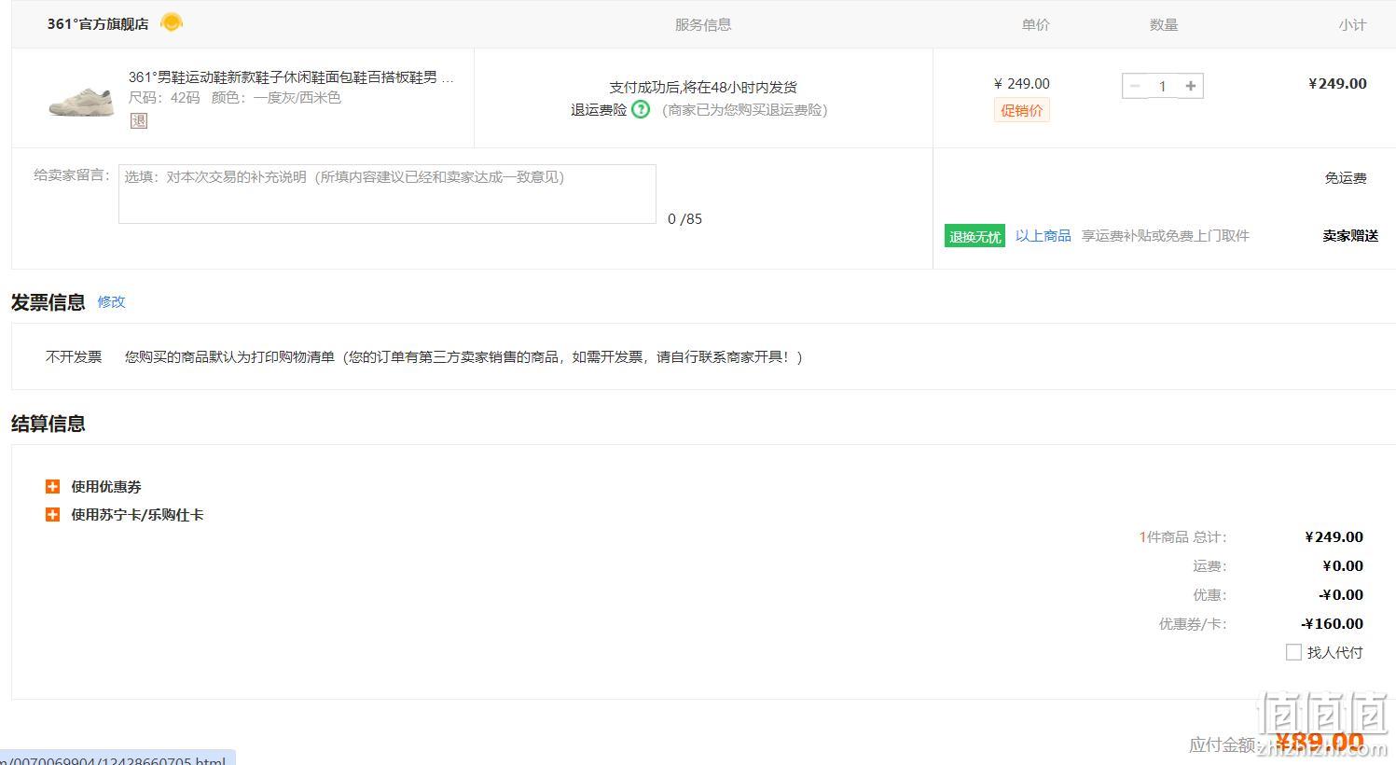Select the 优惠 -¥0.00 discount value

1341,594
